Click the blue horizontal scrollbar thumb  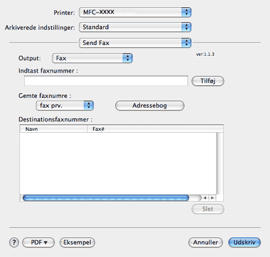(106, 198)
